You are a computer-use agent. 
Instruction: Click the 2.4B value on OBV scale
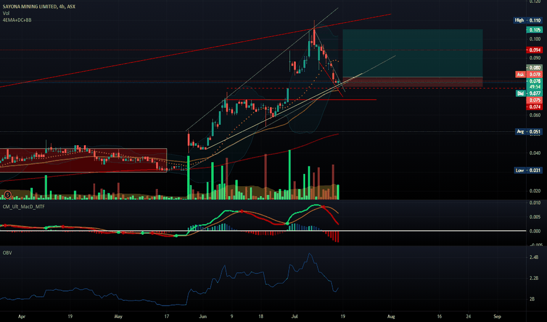(534, 257)
